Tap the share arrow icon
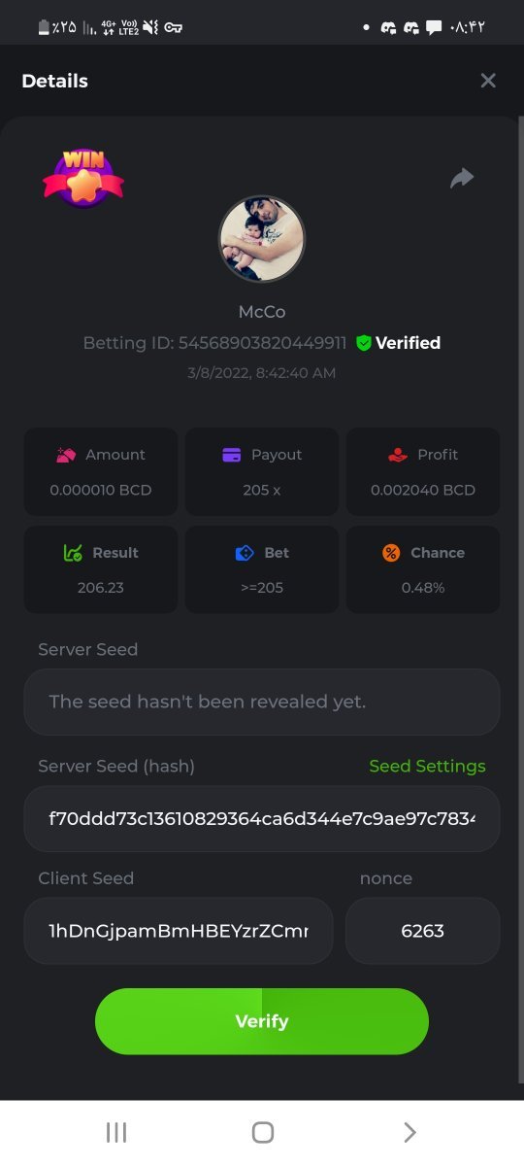Screen dimensions: 524x1166 [x=462, y=178]
